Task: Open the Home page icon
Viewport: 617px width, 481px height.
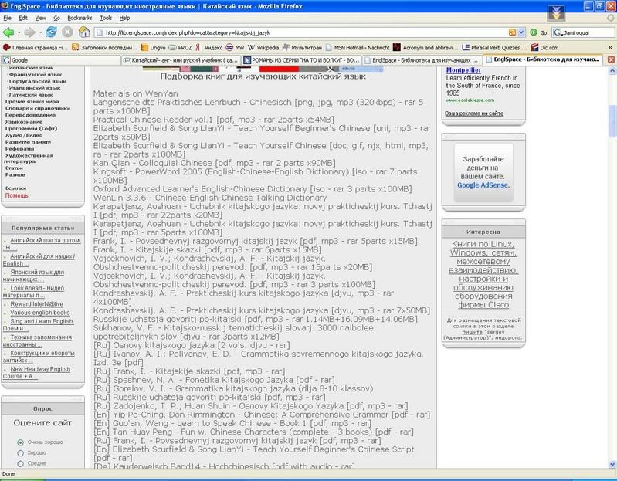Action: (84, 32)
